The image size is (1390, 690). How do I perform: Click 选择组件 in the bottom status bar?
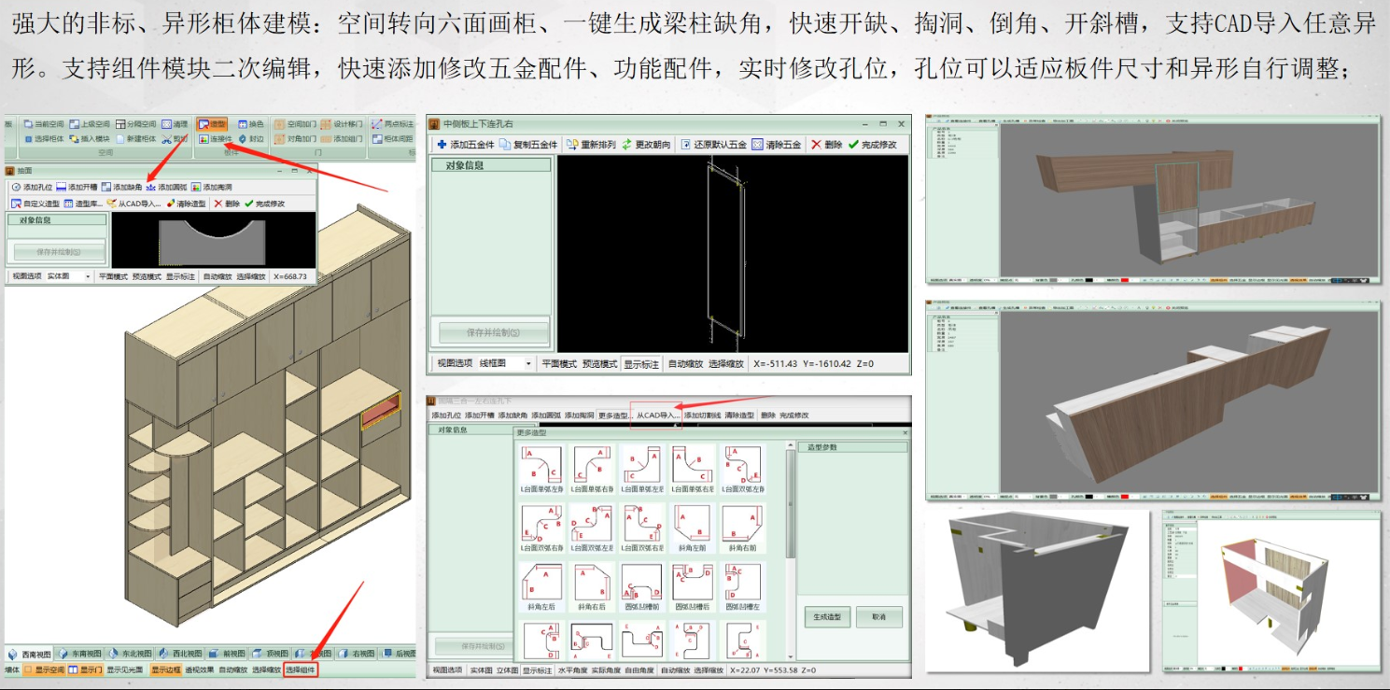point(301,669)
